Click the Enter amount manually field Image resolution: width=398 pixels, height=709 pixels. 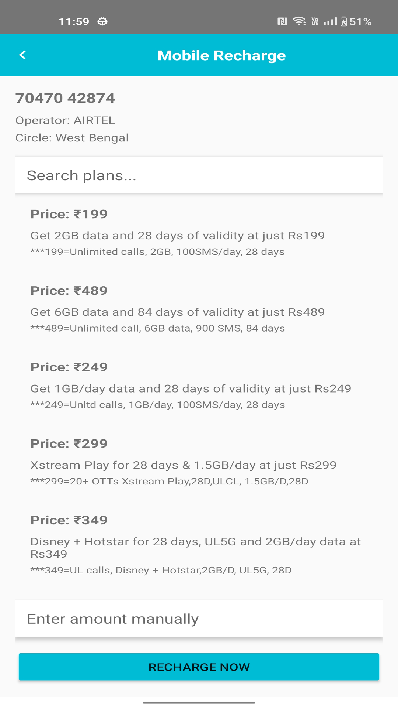(x=199, y=619)
